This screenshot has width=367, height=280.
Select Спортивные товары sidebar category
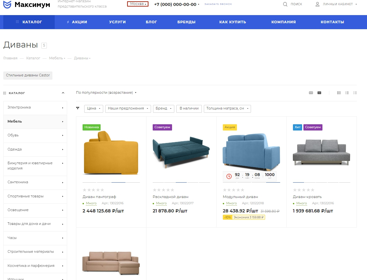point(35,196)
